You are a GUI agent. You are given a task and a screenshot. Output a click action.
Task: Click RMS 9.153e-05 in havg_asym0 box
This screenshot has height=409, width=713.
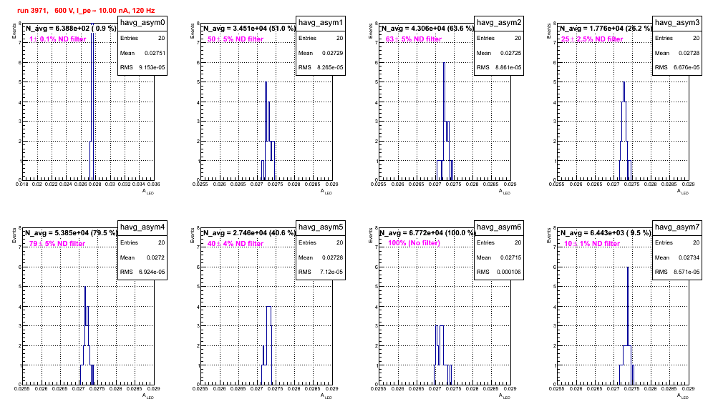pos(142,68)
